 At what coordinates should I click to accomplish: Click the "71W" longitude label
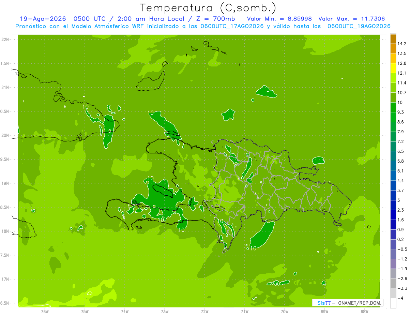click(244, 311)
